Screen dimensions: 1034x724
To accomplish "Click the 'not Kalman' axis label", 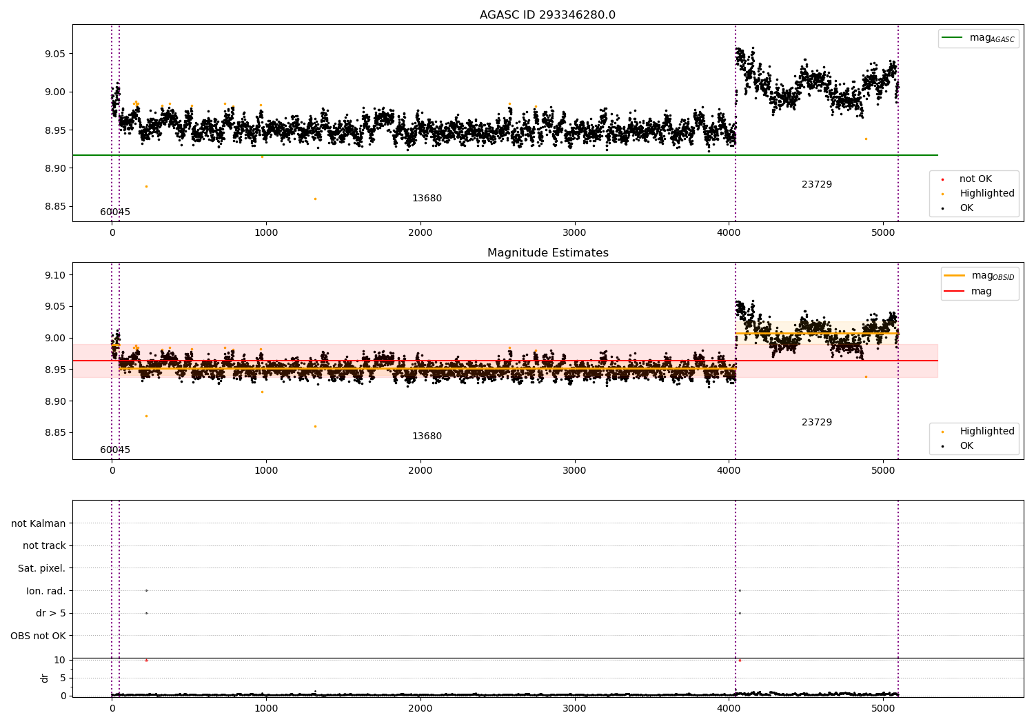I will [x=39, y=524].
